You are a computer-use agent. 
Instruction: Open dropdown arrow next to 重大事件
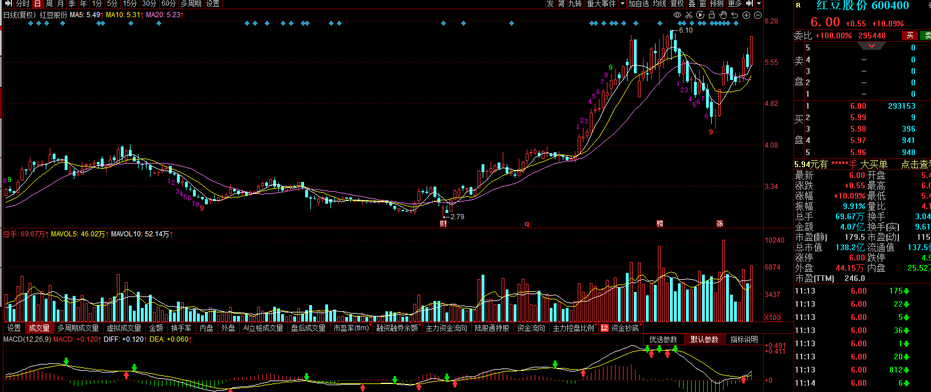623,3
